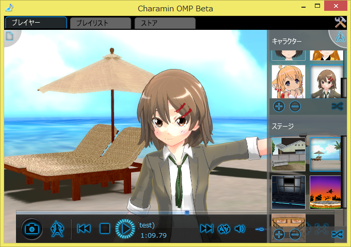This screenshot has width=351, height=247.
Task: Switch to the プレイリスト tab
Action: [100, 23]
